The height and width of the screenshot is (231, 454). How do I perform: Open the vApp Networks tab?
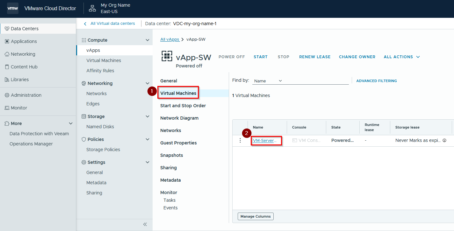170,130
